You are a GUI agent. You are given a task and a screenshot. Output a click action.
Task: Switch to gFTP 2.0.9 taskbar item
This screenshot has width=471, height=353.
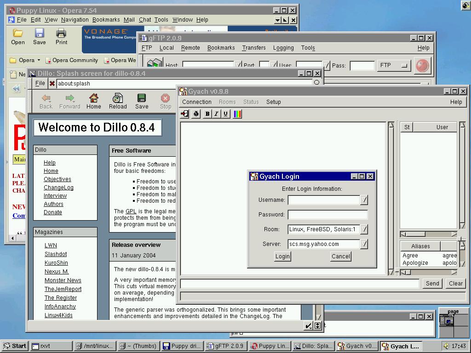tap(226, 346)
